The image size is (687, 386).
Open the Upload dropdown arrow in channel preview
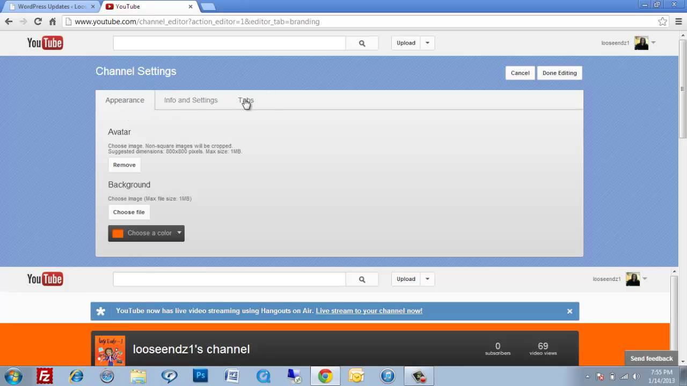click(x=427, y=279)
